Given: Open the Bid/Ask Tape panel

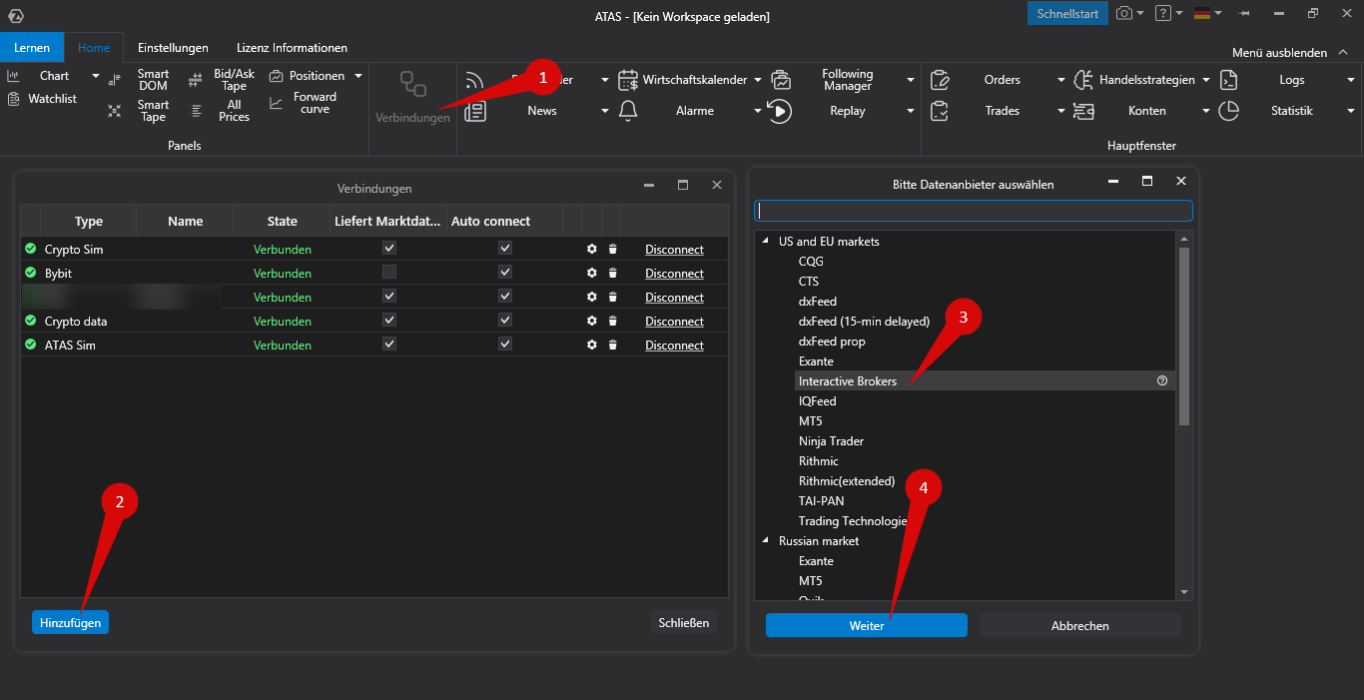Looking at the screenshot, I should point(222,80).
